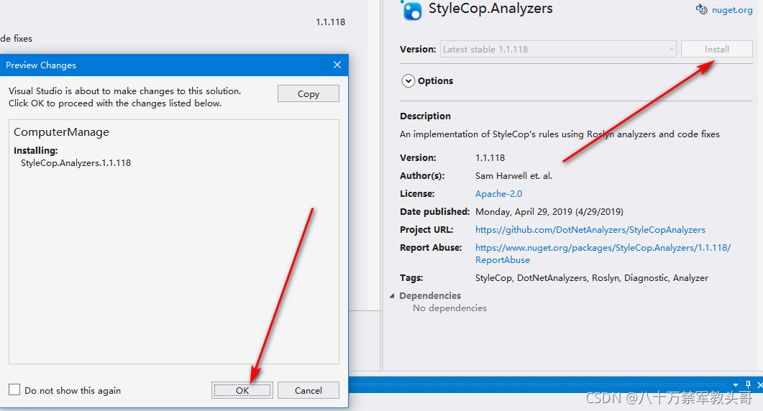This screenshot has width=763, height=411.
Task: Click the Version value 1.1.118 in details
Action: click(490, 157)
